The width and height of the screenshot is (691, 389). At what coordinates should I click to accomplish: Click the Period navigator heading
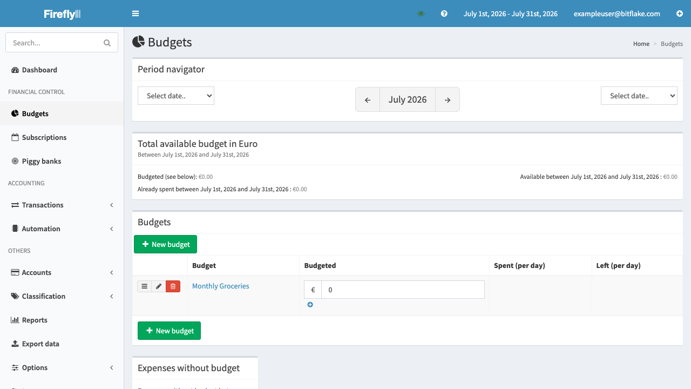pos(171,69)
